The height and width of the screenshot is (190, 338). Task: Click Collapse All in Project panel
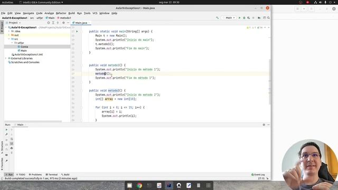point(58,23)
